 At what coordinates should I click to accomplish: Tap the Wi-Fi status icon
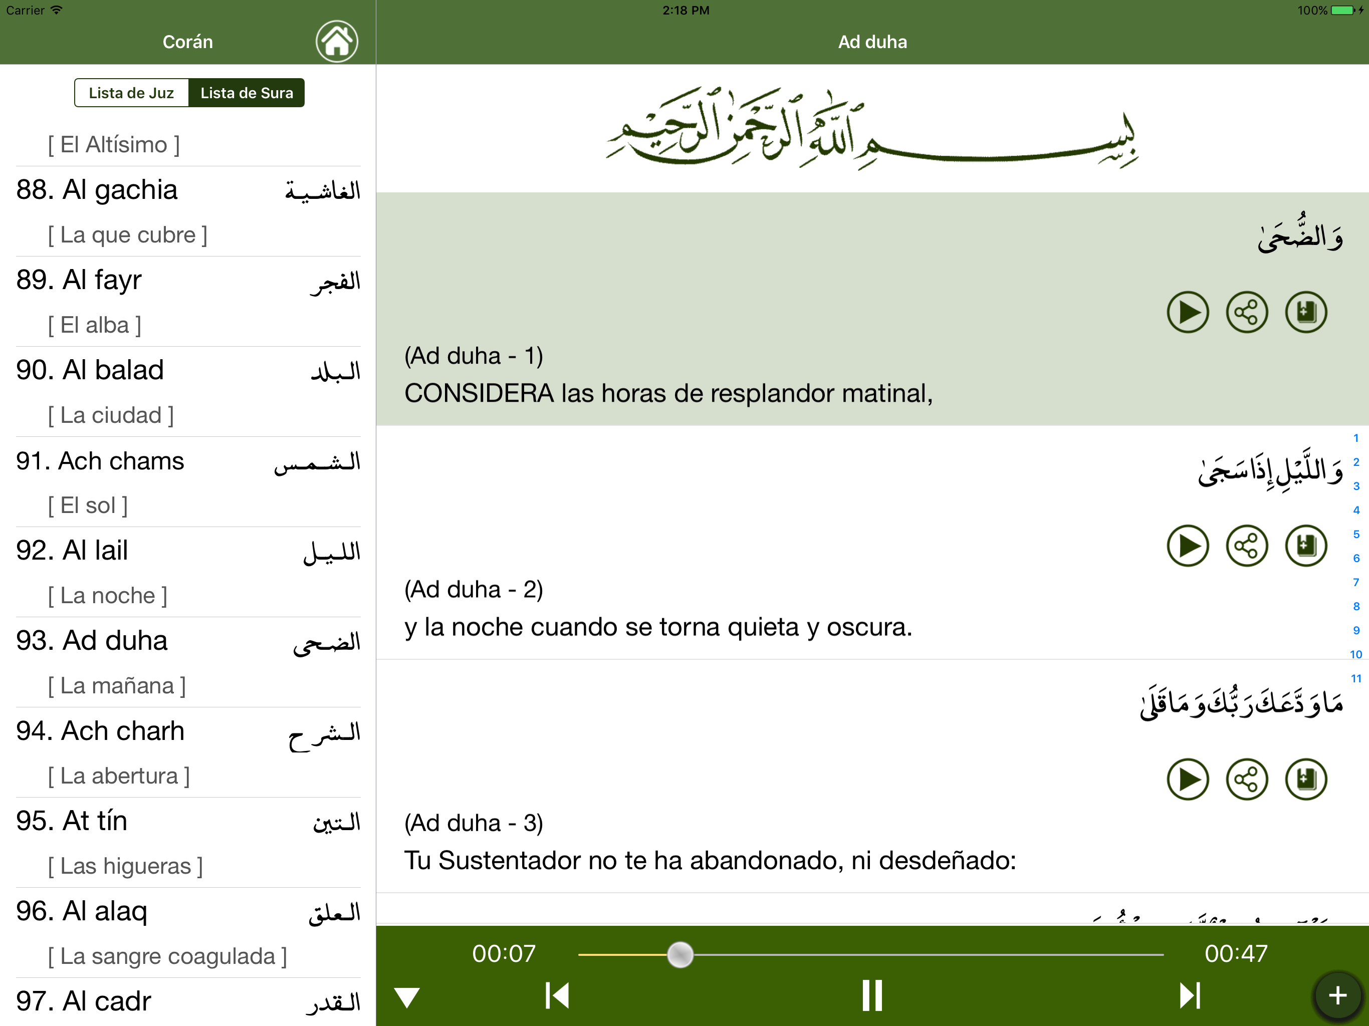(56, 10)
